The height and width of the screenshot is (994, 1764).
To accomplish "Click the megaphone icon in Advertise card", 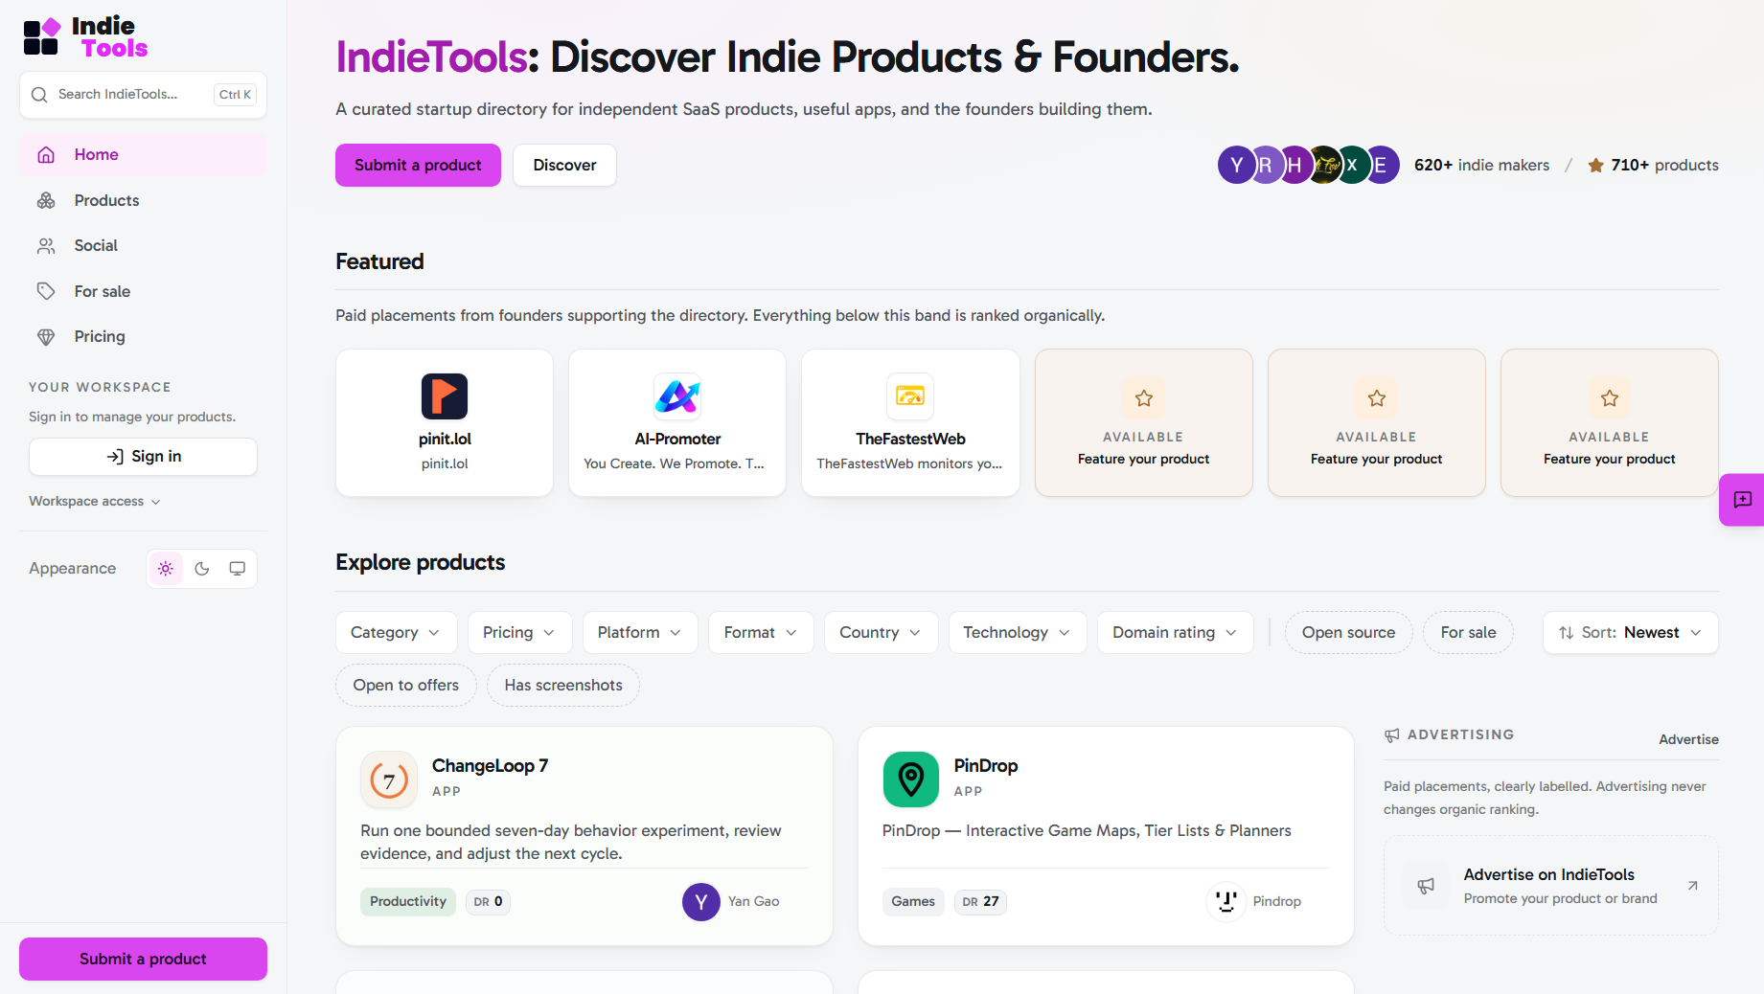I will (1426, 886).
